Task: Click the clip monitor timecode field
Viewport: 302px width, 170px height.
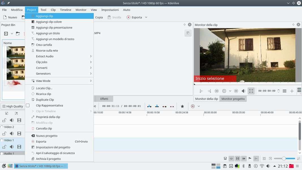Action: coord(267,91)
